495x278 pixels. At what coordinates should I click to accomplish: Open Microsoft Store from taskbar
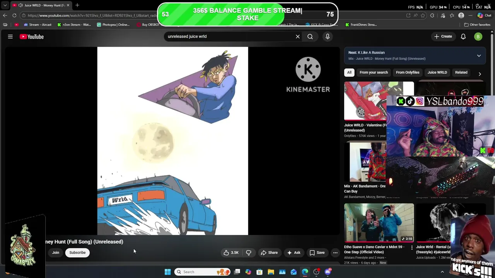click(x=259, y=272)
